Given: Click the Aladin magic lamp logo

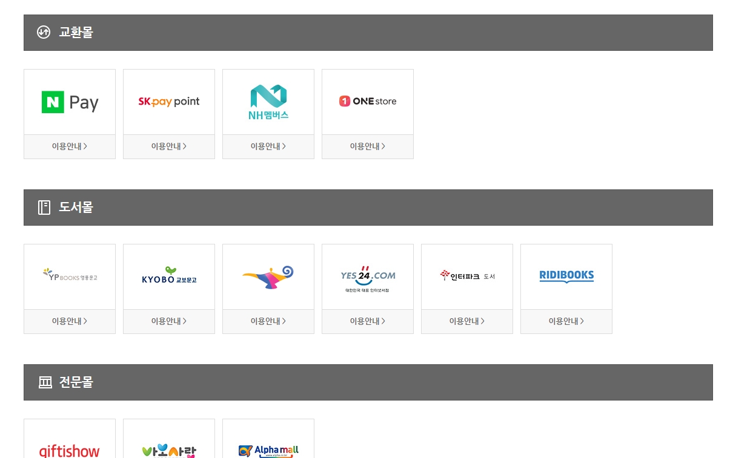Looking at the screenshot, I should (x=268, y=276).
